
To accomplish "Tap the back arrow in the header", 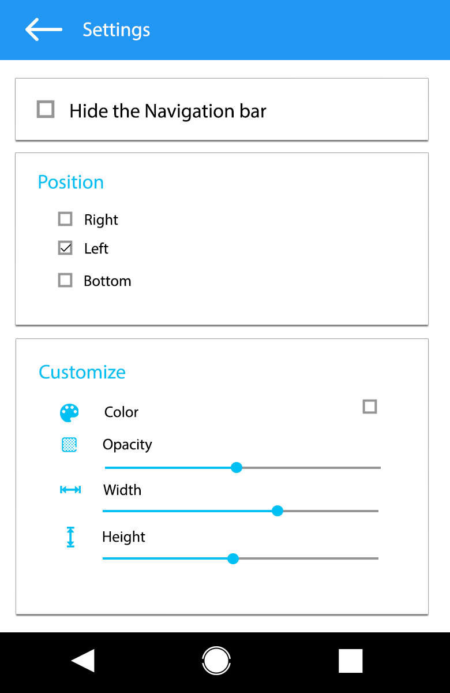I will pos(43,29).
